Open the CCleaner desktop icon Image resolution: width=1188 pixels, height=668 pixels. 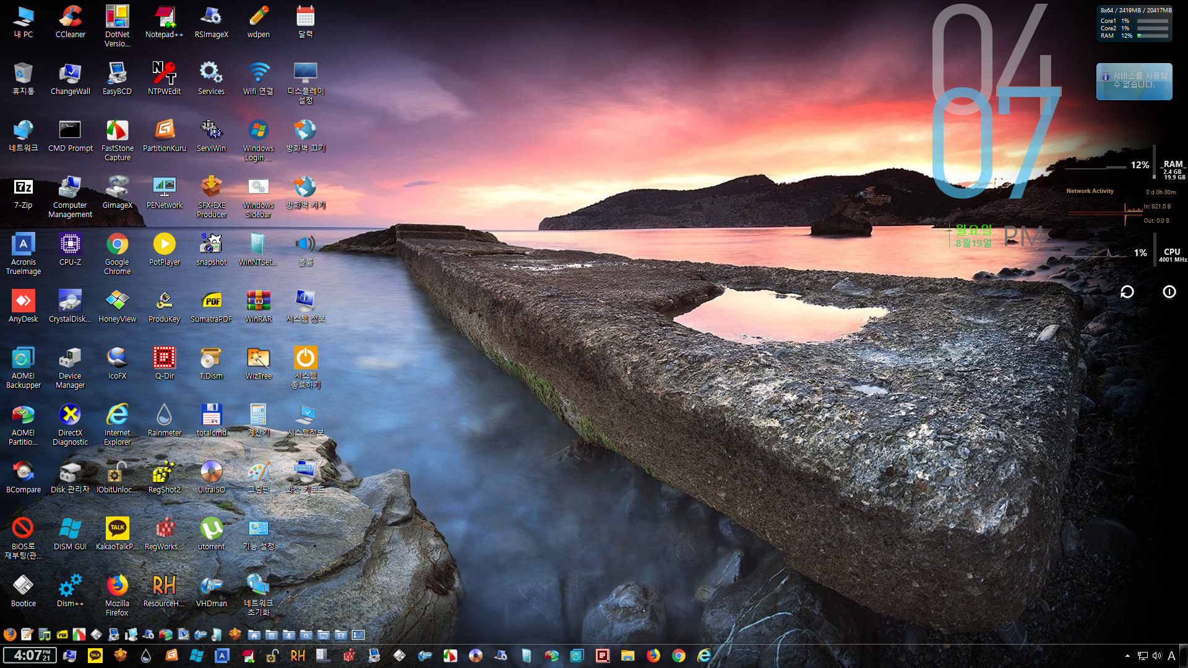71,22
